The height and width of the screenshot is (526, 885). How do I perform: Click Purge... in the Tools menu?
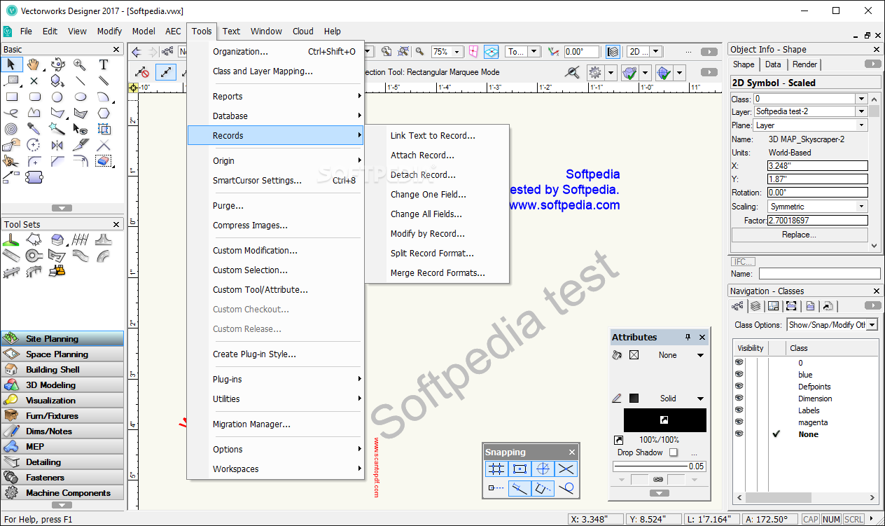[228, 206]
